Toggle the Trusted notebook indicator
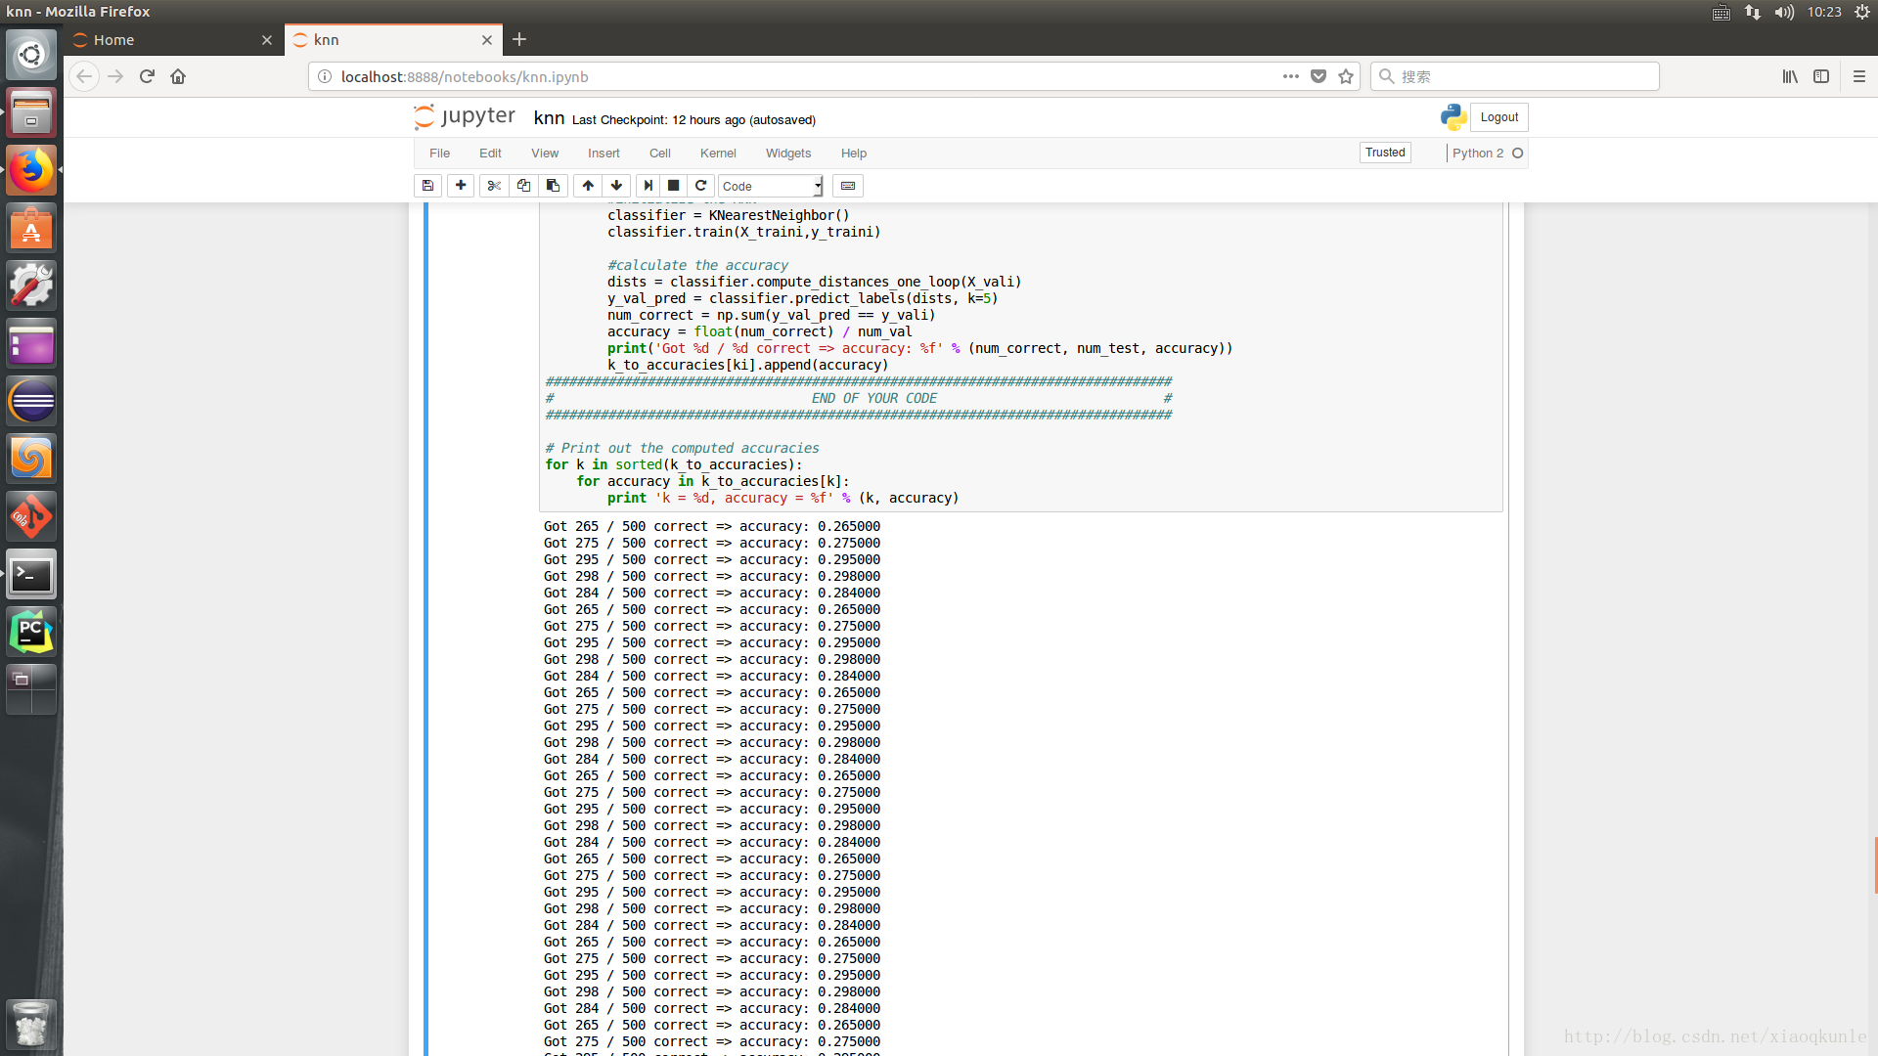 (1385, 153)
